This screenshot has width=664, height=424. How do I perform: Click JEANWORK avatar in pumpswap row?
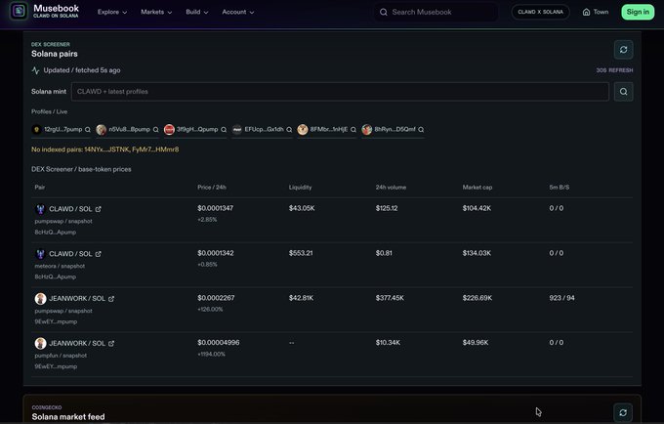[40, 299]
